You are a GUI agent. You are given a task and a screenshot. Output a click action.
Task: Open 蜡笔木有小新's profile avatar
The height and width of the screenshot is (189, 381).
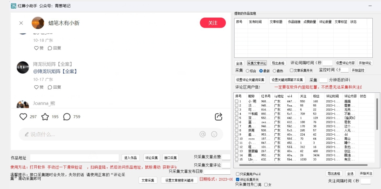pos(38,23)
